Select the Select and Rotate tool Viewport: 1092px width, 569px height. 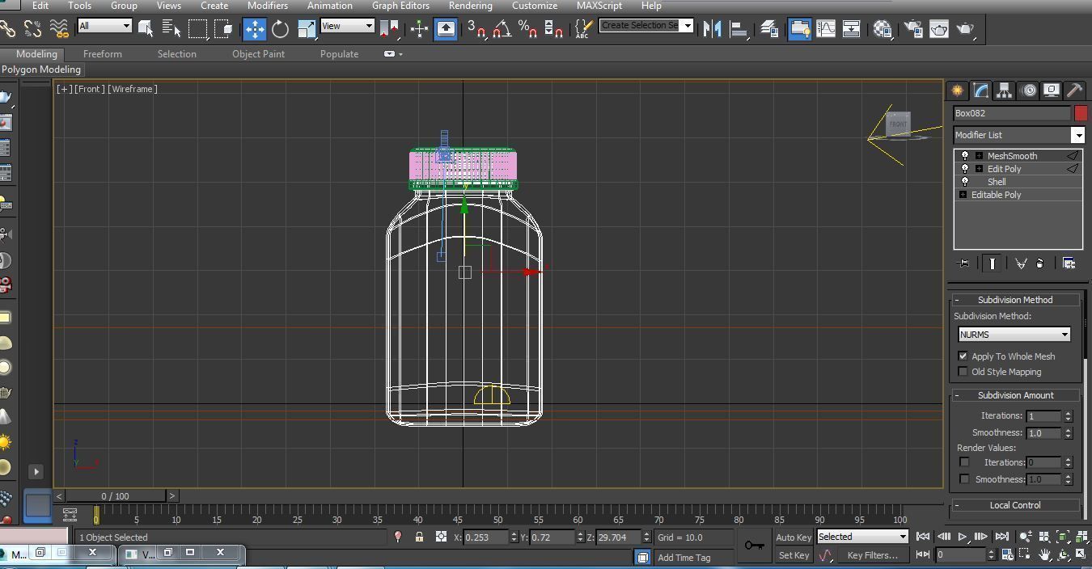click(x=281, y=30)
